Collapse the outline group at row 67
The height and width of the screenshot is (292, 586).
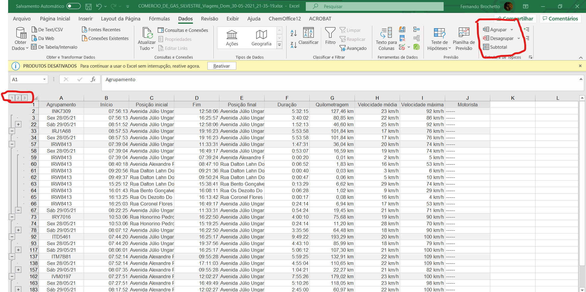click(18, 210)
